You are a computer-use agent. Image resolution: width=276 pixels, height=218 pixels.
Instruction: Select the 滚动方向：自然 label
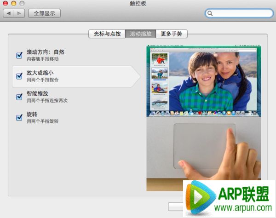click(x=46, y=52)
